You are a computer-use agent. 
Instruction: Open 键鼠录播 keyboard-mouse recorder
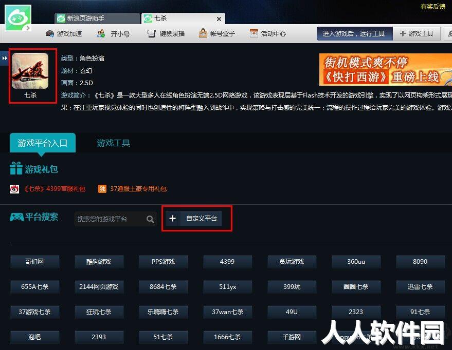tap(166, 34)
